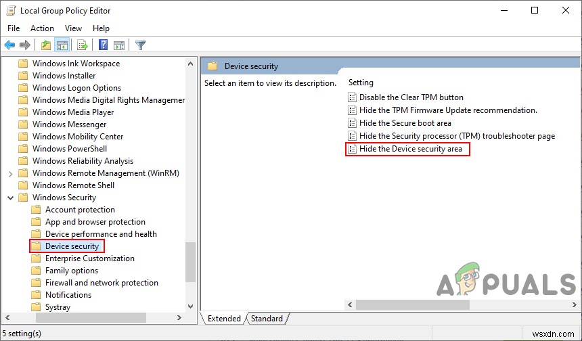Click the Systray folder icon
582x341 pixels.
(36, 307)
